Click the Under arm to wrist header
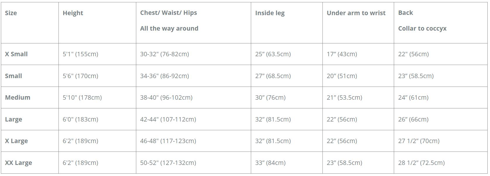 click(356, 13)
